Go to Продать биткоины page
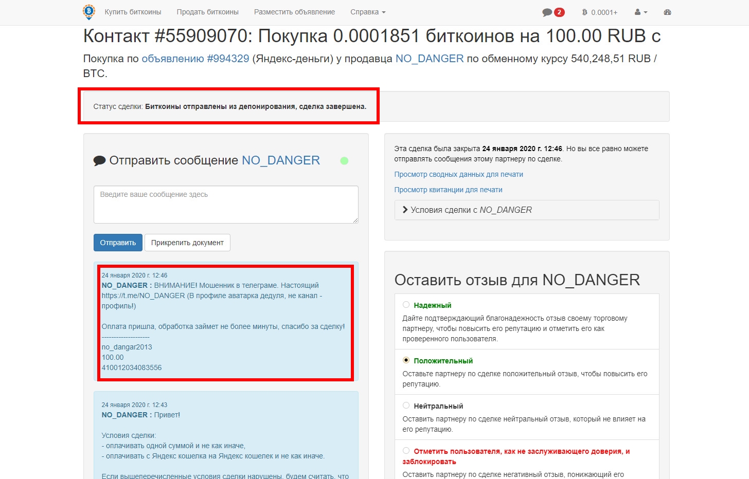This screenshot has height=479, width=749. click(x=208, y=12)
